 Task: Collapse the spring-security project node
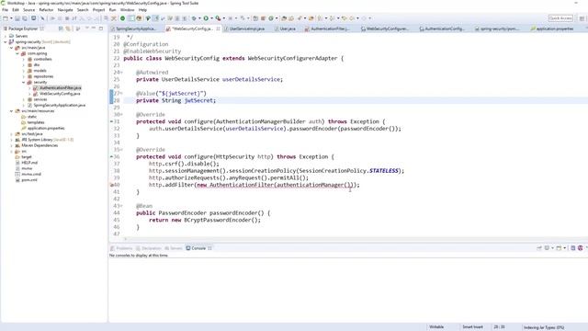pyautogui.click(x=6, y=42)
